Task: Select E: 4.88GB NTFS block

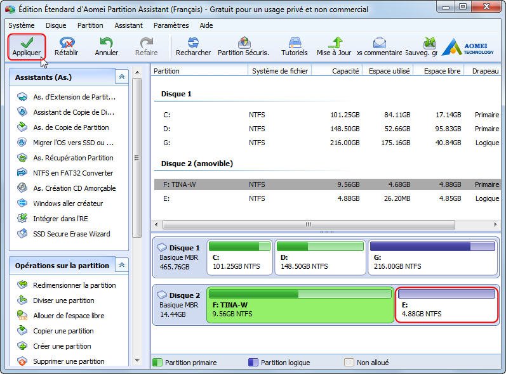Action: point(446,305)
